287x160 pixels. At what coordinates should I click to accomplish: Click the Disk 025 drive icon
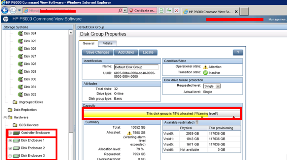tap(20, 41)
